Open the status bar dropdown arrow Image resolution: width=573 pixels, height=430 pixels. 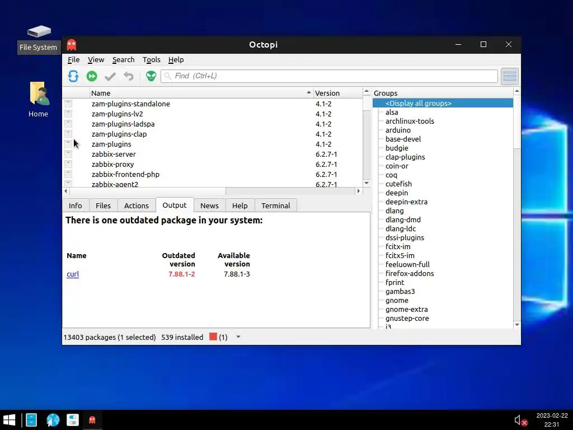238,336
